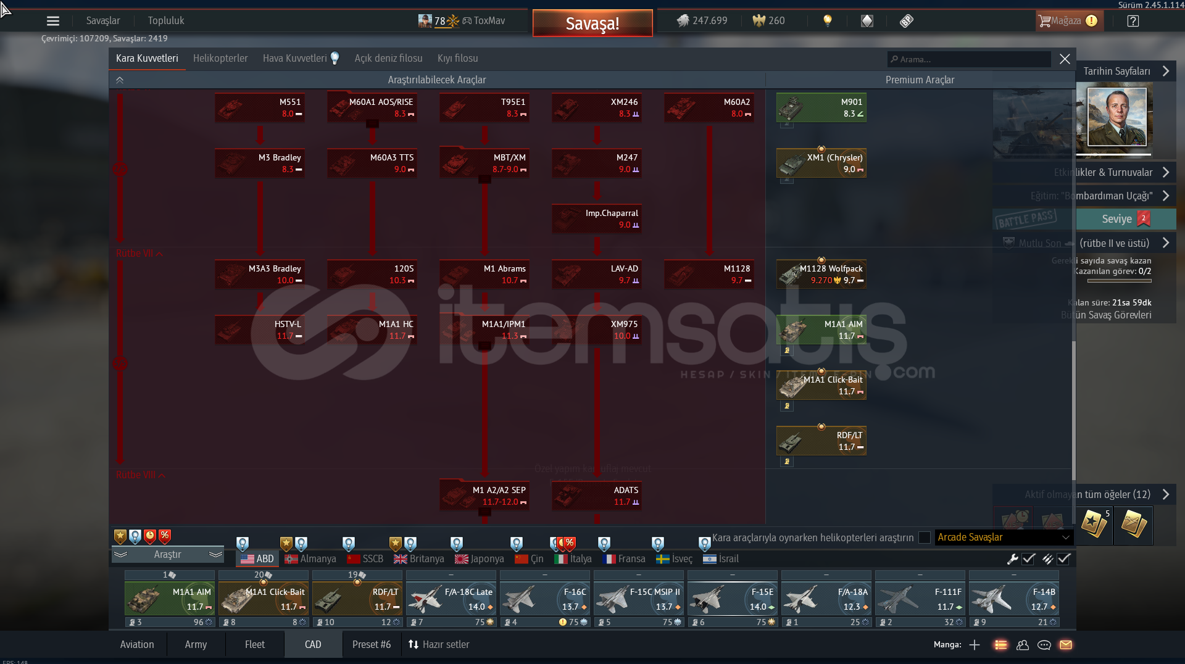Expand Etkinlikler & Turnuvalar arrow
The height and width of the screenshot is (664, 1185).
[1166, 172]
